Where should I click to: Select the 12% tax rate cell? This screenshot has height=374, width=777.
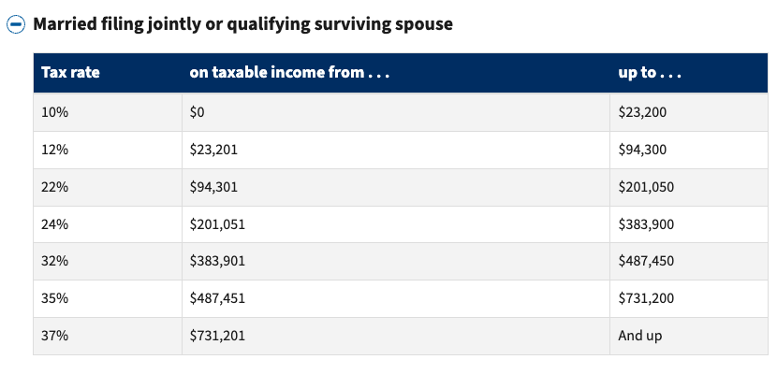pos(55,149)
